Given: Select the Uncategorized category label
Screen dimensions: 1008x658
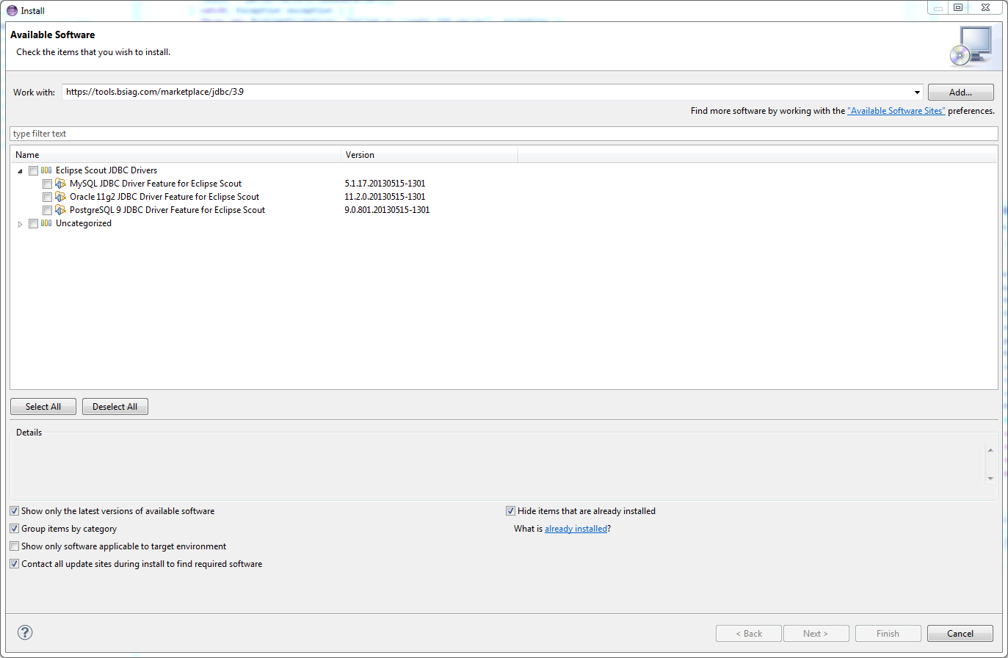Looking at the screenshot, I should (84, 223).
